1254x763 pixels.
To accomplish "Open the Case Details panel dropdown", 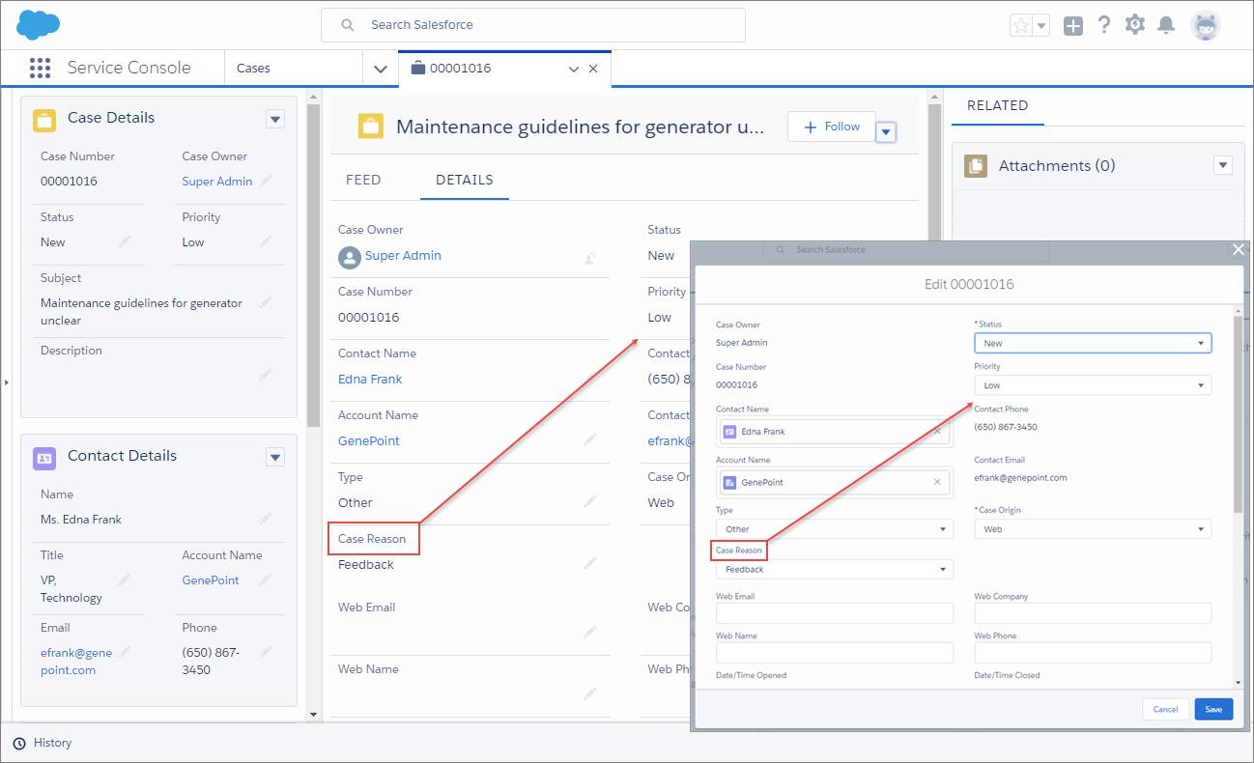I will click(x=275, y=119).
